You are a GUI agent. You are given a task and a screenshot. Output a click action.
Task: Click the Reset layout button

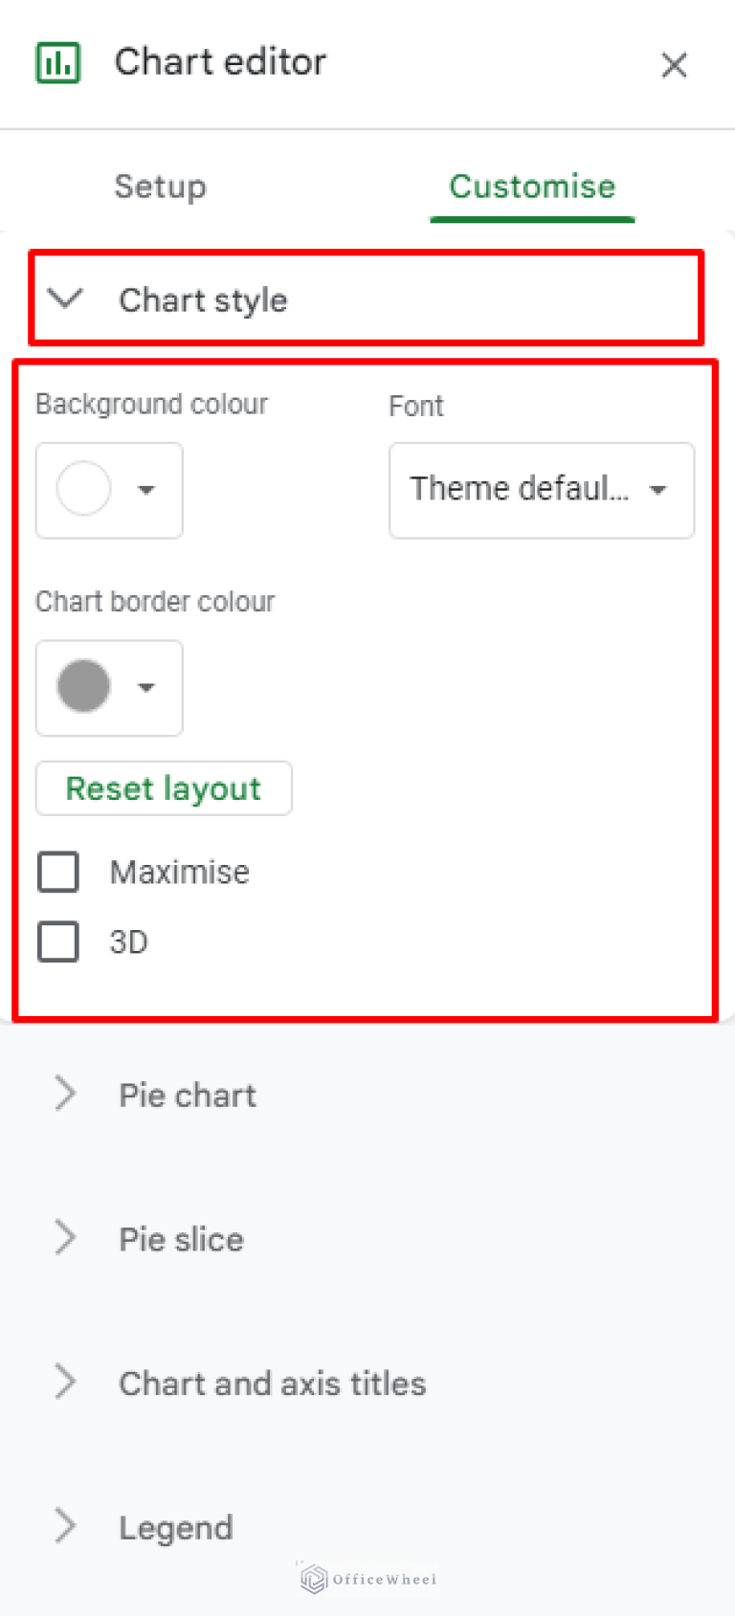163,787
